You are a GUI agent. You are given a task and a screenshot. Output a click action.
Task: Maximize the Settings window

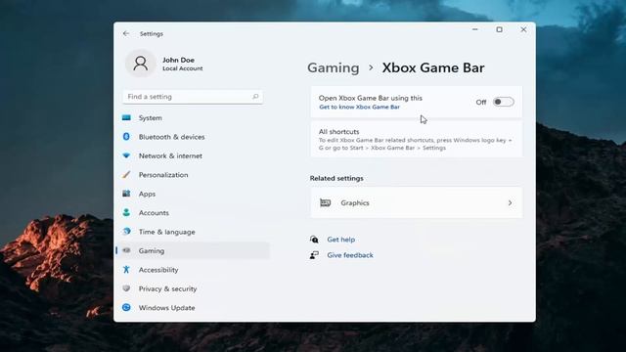point(499,29)
